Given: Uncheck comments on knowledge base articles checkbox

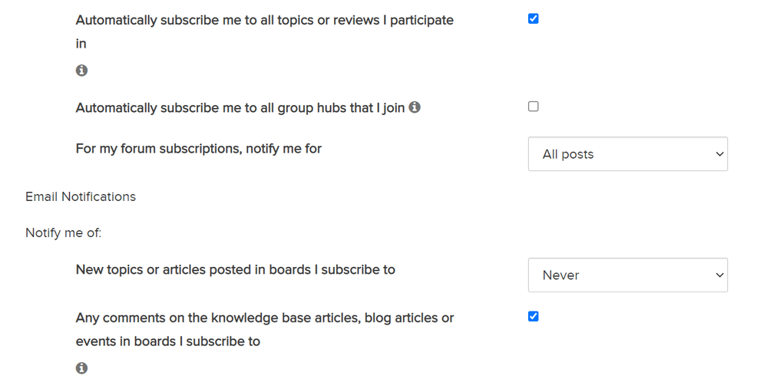Looking at the screenshot, I should point(533,316).
